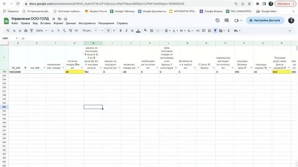
Task: Print the spreadsheet
Action: click(x=26, y=31)
